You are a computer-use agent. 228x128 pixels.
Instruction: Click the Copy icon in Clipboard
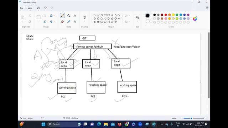tap(30, 22)
